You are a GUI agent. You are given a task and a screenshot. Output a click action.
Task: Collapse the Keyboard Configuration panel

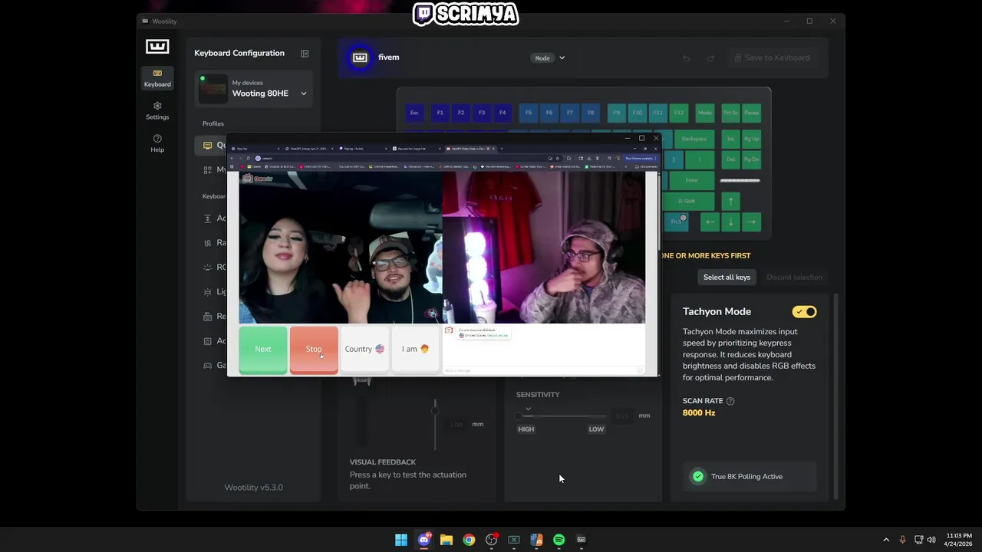point(305,54)
